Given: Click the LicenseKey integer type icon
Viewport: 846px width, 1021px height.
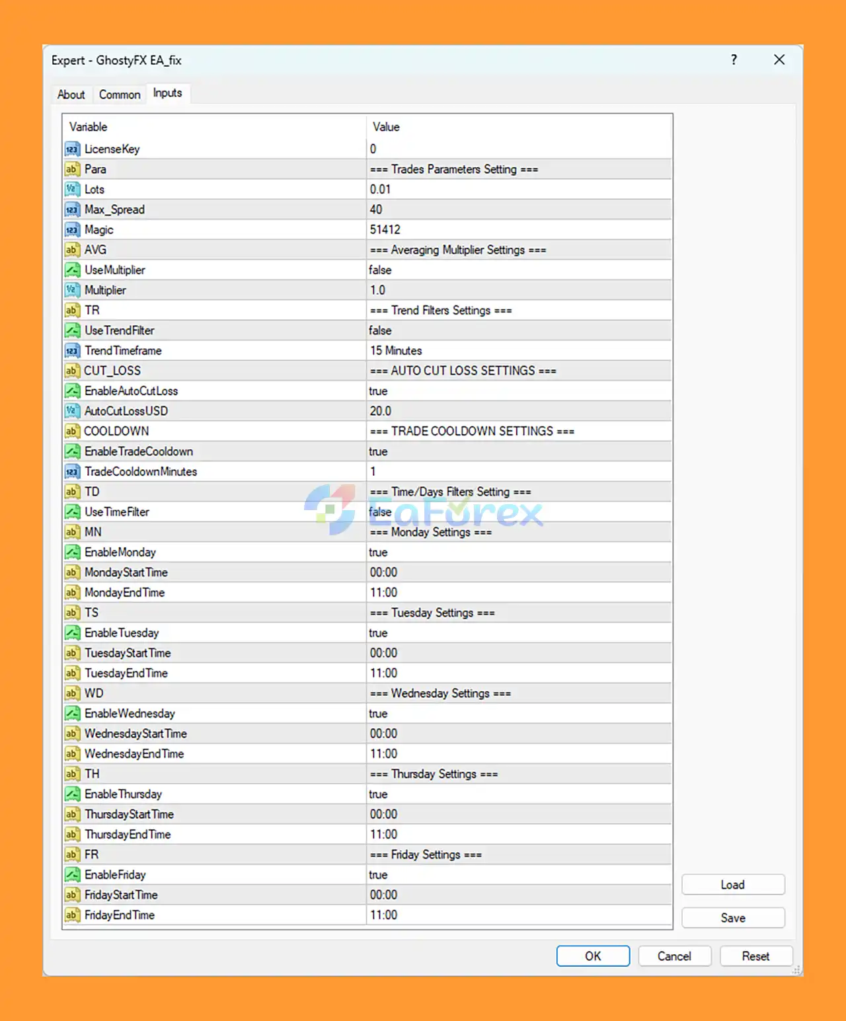Looking at the screenshot, I should (72, 149).
